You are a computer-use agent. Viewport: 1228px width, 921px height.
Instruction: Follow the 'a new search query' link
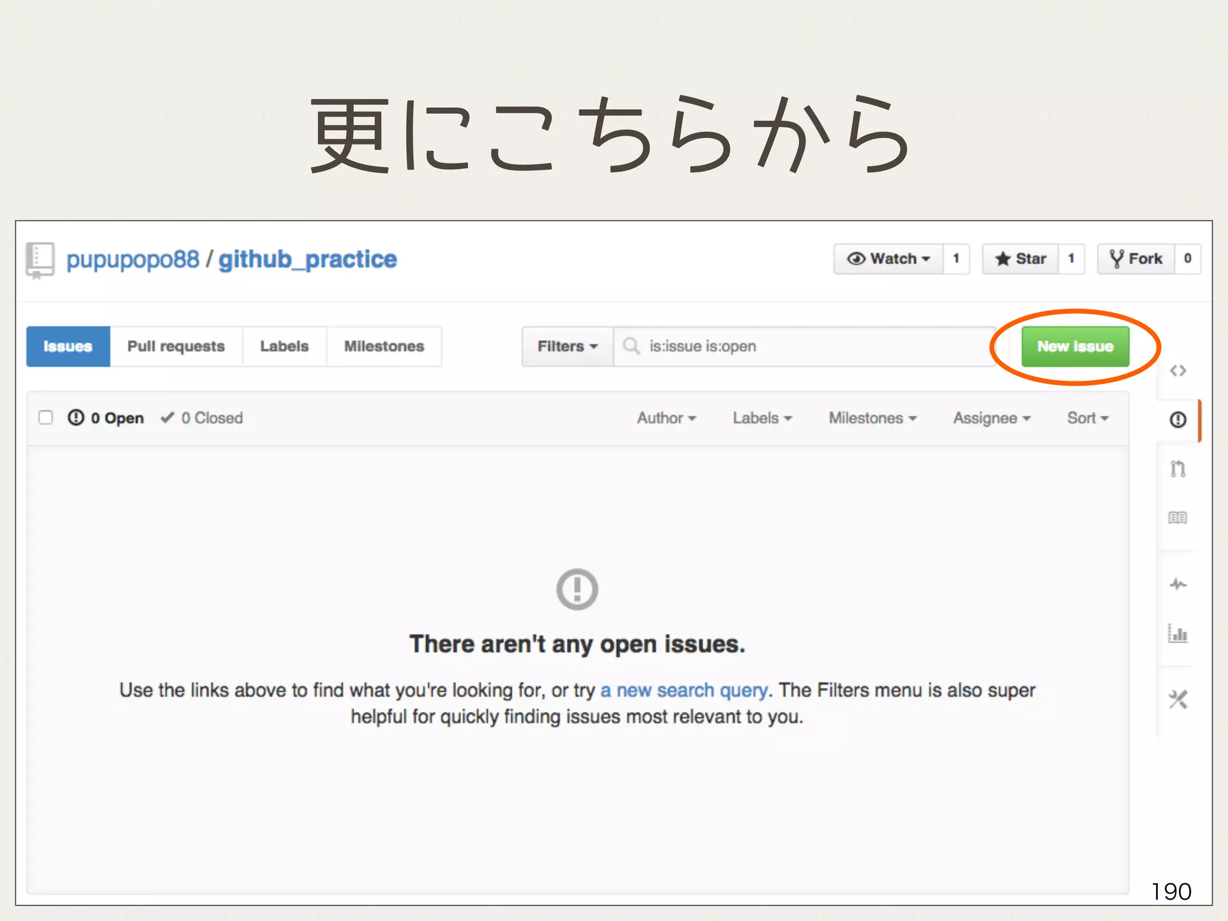point(684,690)
